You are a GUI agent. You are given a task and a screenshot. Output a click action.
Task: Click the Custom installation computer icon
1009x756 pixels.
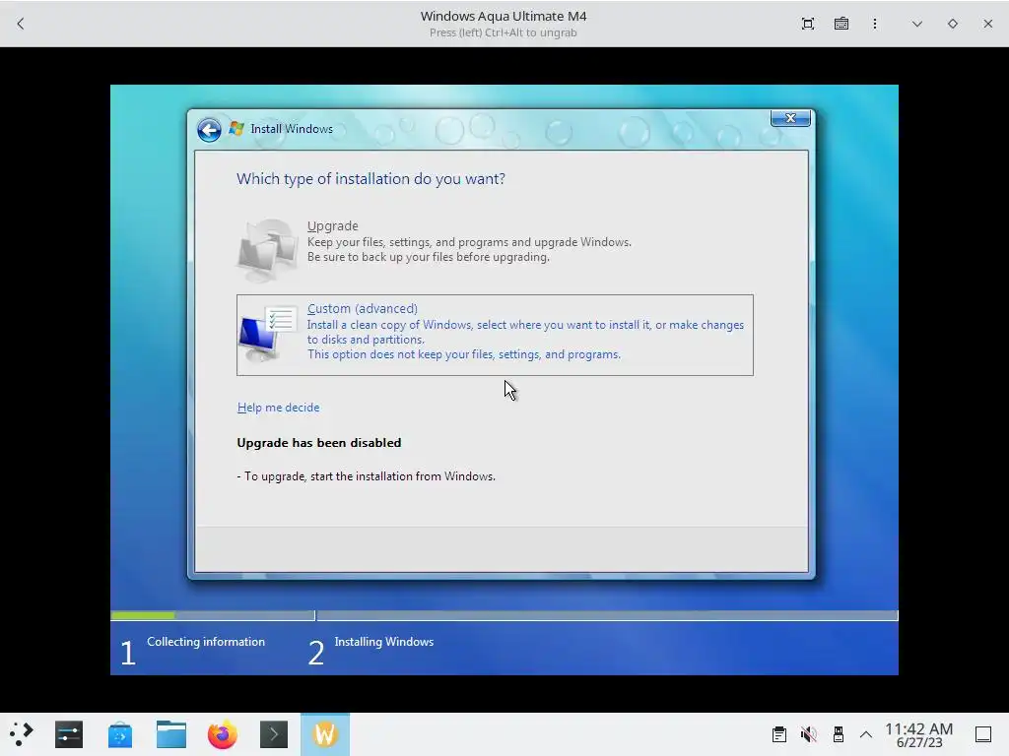(268, 333)
